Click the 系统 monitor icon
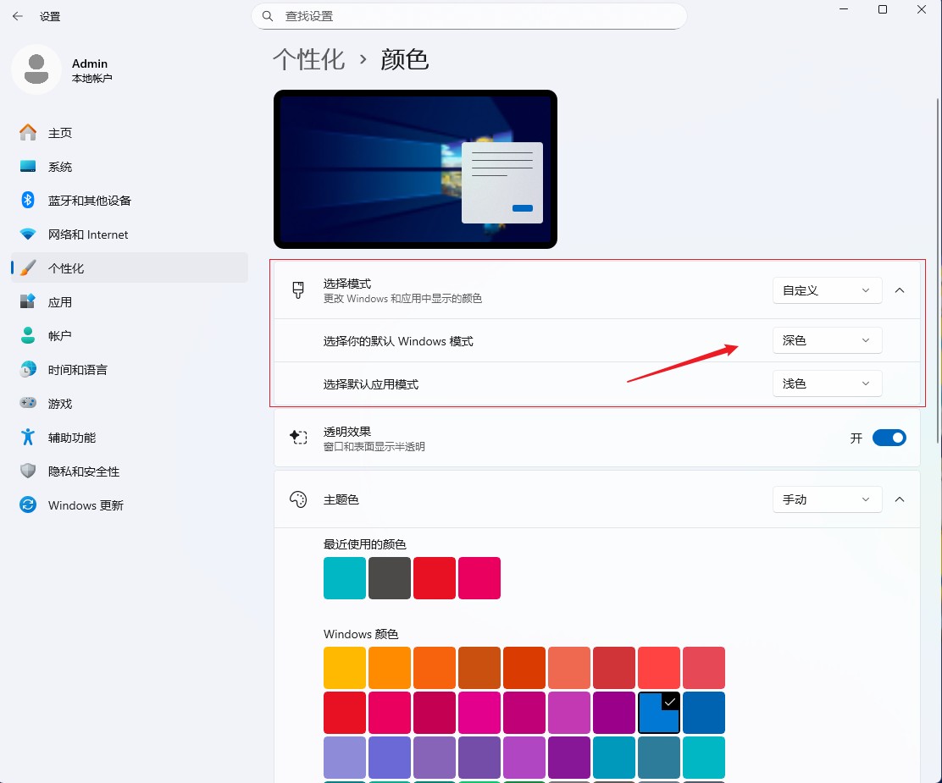Image resolution: width=942 pixels, height=783 pixels. pos(28,166)
